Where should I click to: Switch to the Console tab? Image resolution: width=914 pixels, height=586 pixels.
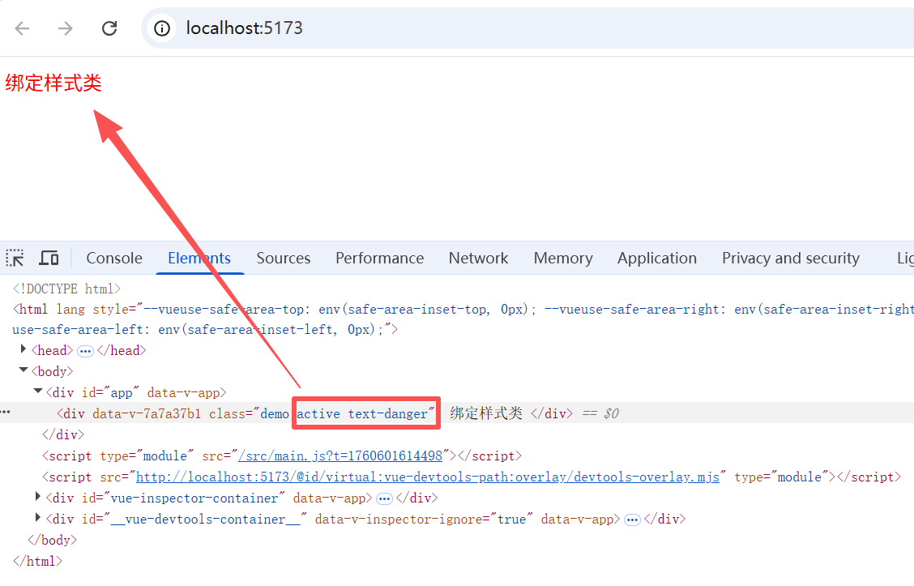pos(114,259)
